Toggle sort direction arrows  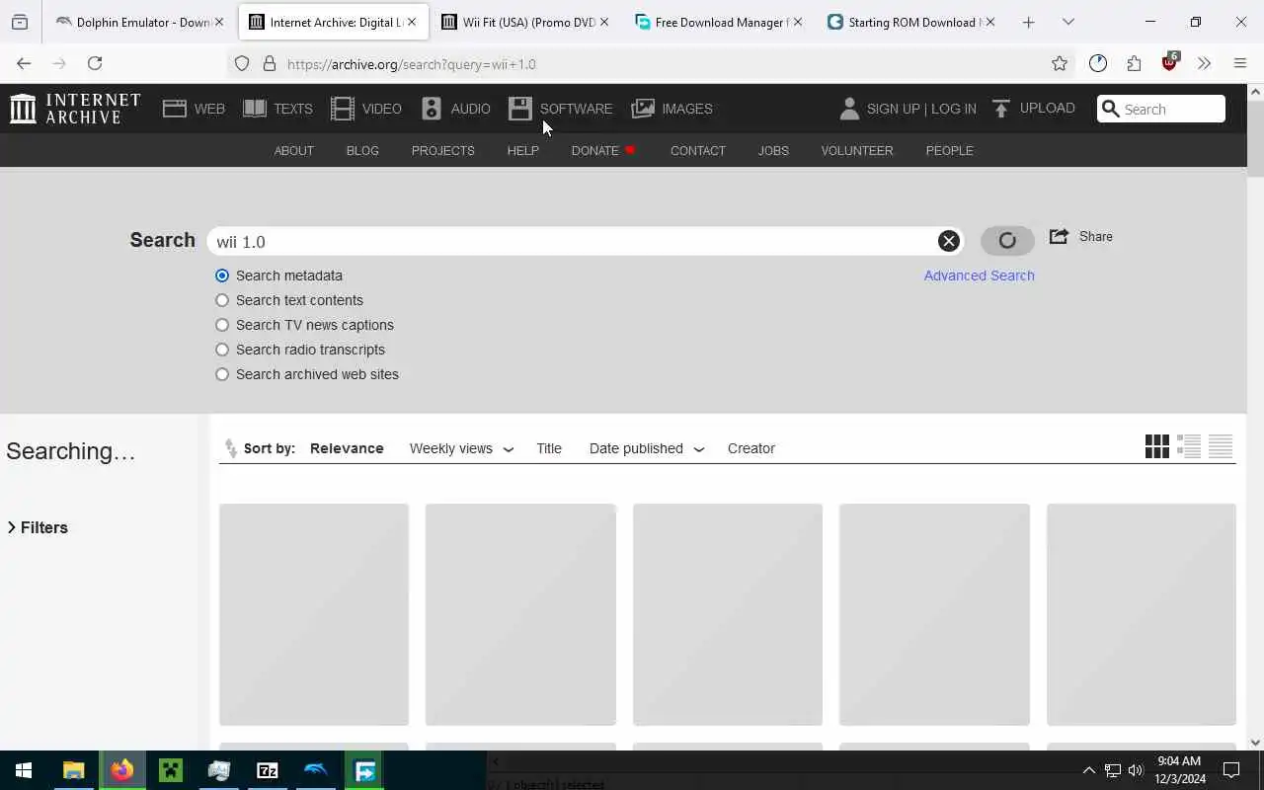click(231, 448)
